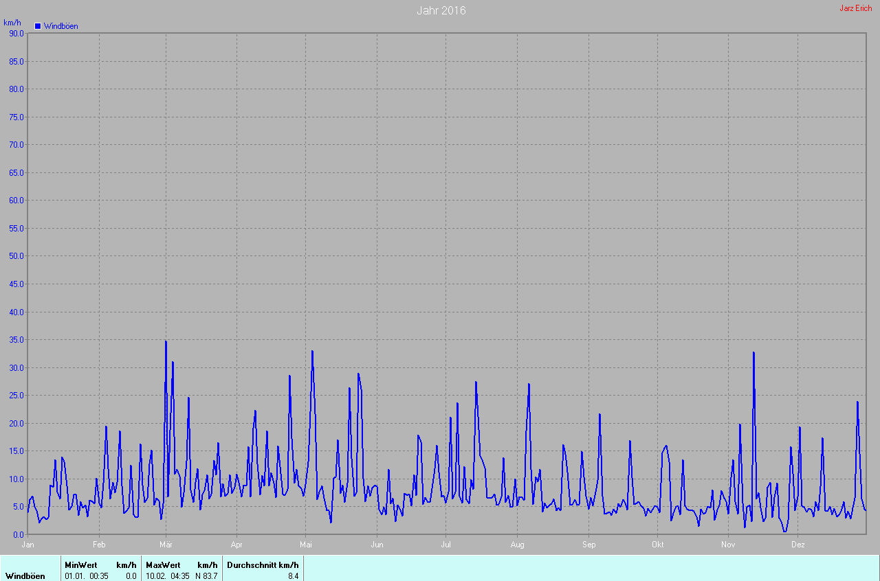Click the MinWert value 0.0 in the table
This screenshot has width=880, height=581.
(131, 576)
